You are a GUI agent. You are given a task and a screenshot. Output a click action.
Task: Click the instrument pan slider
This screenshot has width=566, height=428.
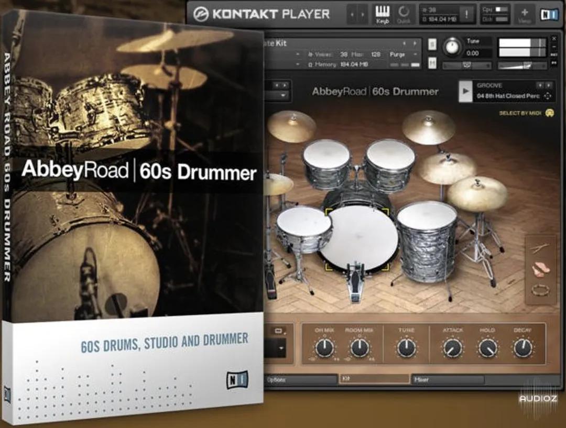[x=467, y=65]
